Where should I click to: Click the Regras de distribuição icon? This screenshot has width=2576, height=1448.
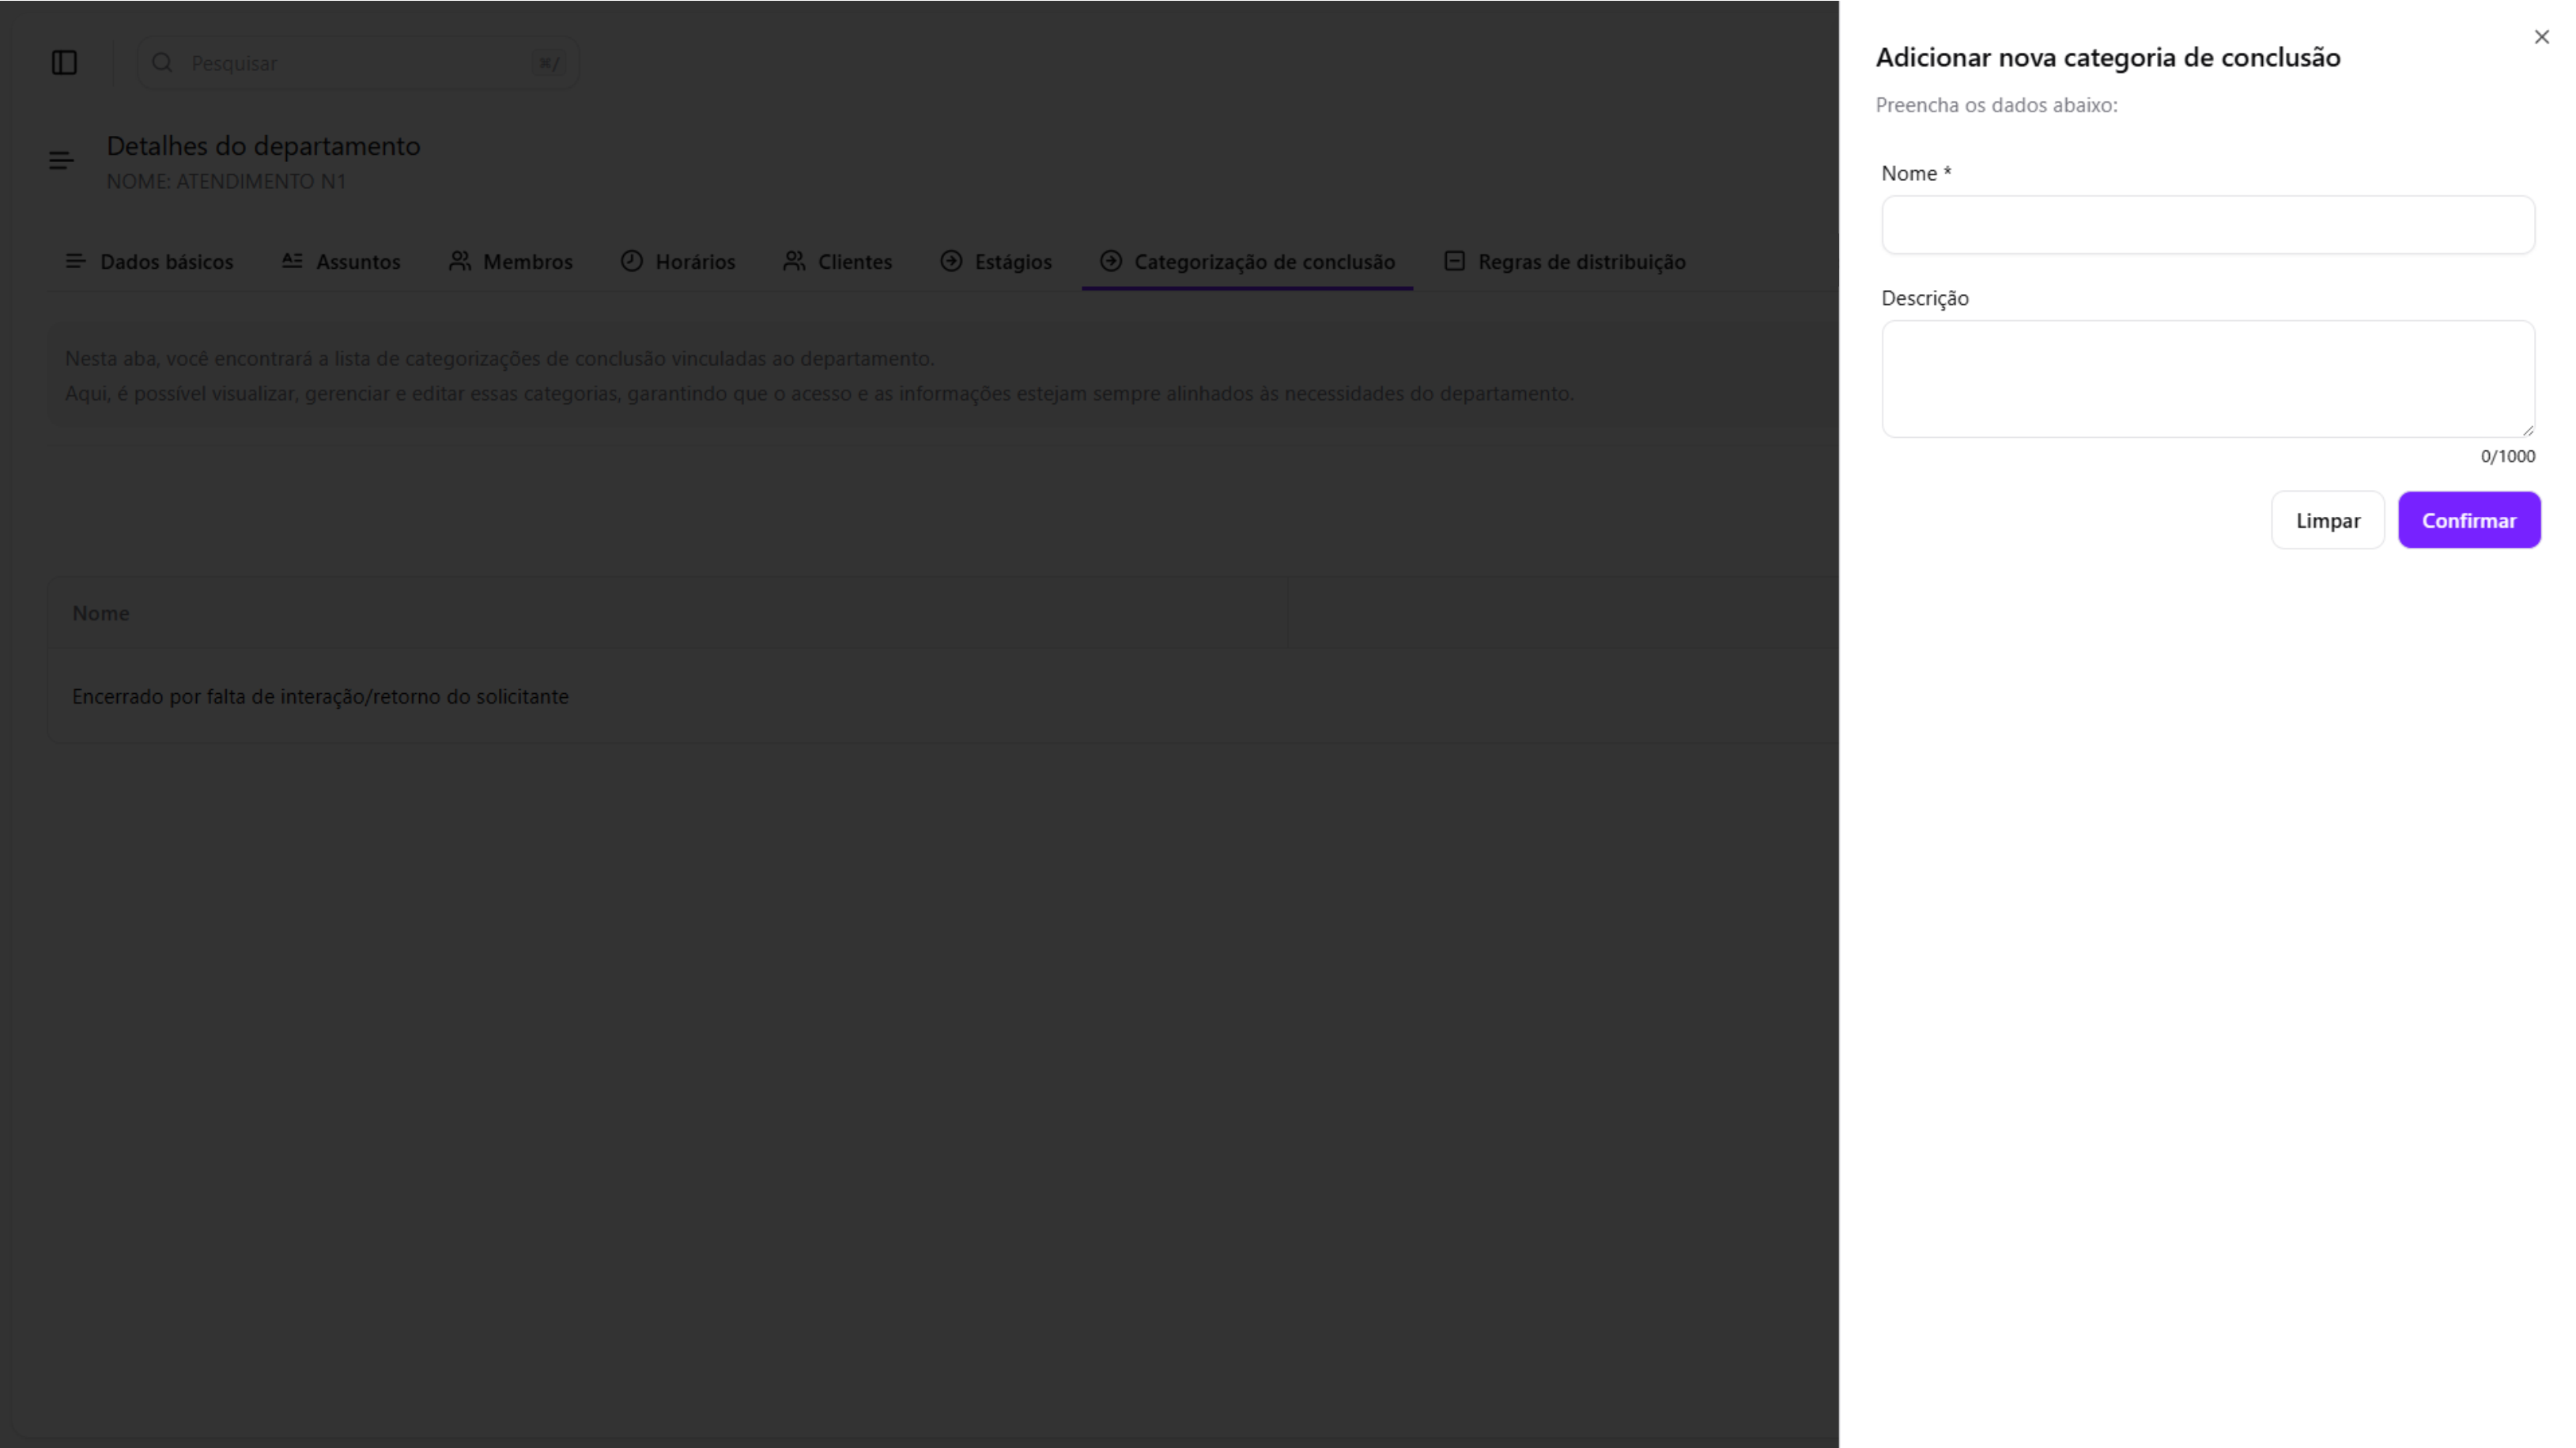click(x=1454, y=261)
